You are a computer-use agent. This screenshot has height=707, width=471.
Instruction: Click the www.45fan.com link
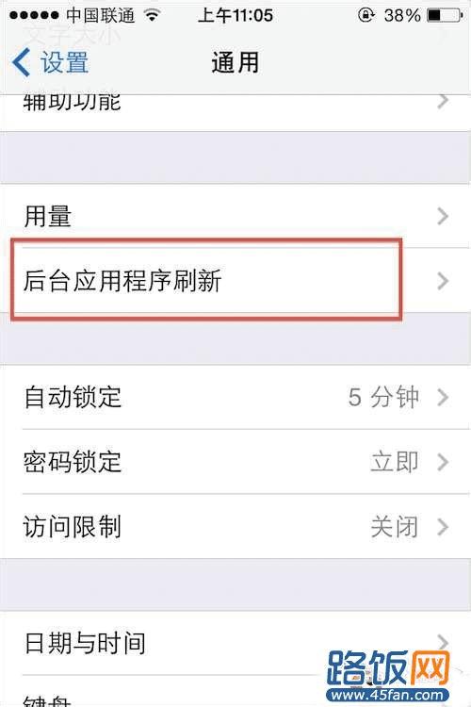(x=387, y=696)
